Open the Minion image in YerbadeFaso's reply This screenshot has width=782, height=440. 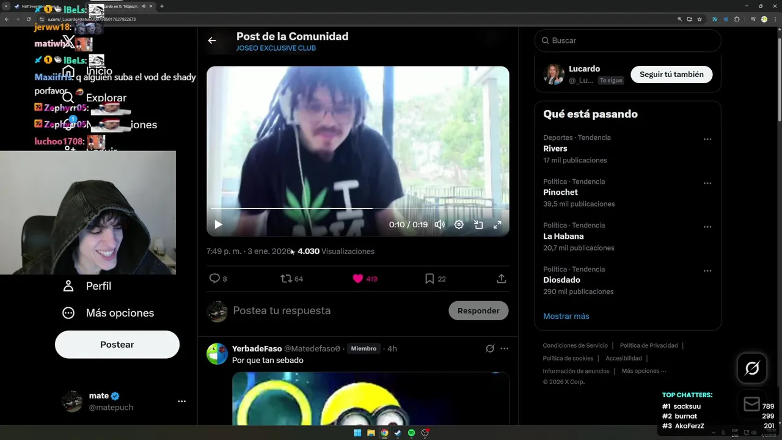click(x=370, y=398)
